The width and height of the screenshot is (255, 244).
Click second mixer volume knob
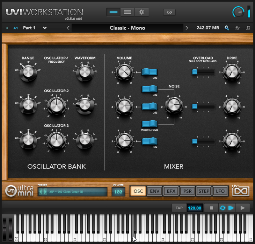pos(124,107)
